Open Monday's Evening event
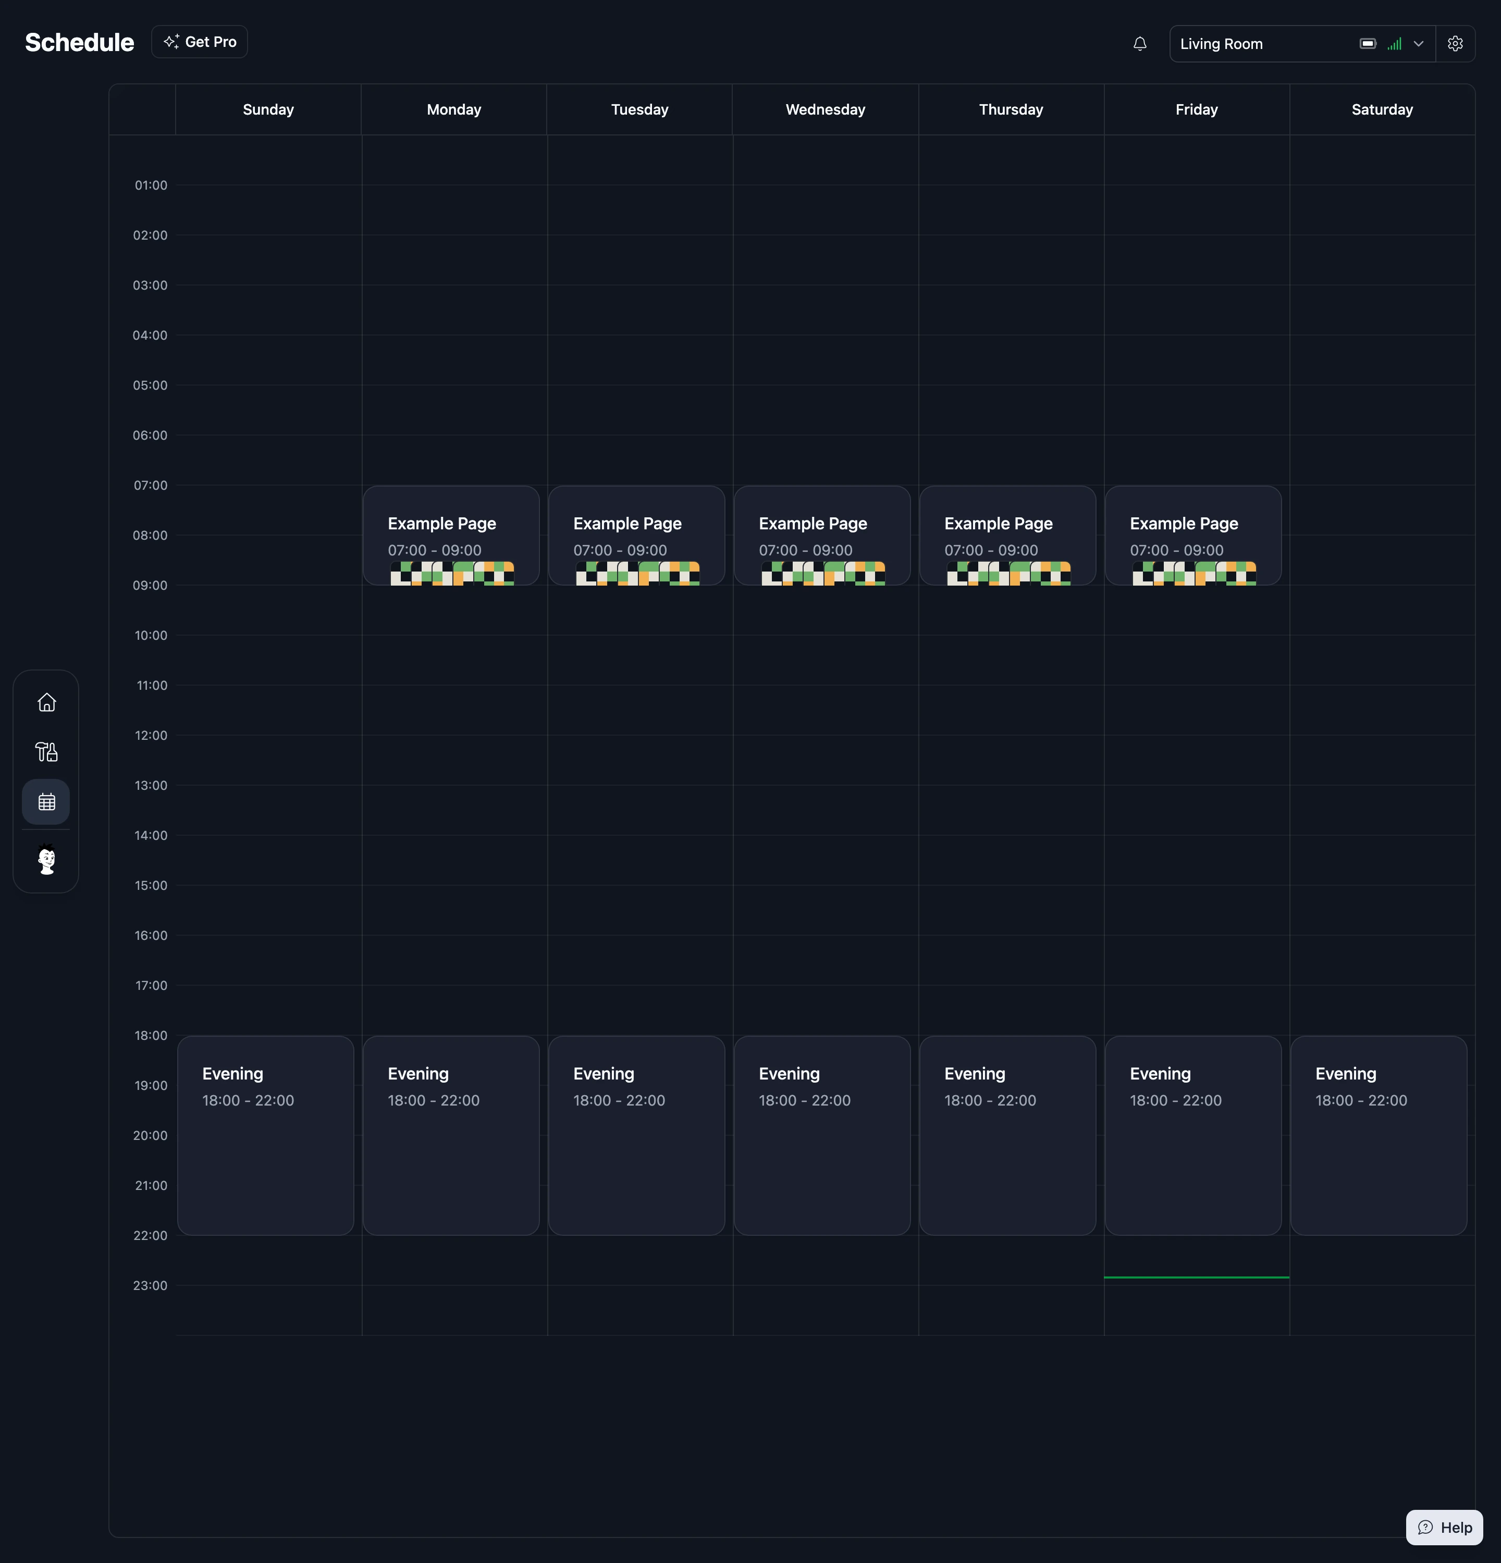The width and height of the screenshot is (1501, 1563). pos(451,1136)
